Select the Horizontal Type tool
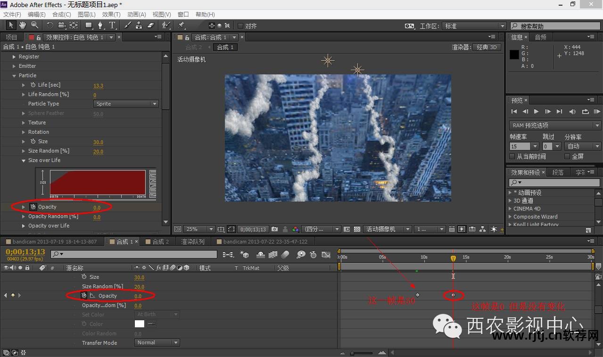This screenshot has width=603, height=357. point(112,25)
